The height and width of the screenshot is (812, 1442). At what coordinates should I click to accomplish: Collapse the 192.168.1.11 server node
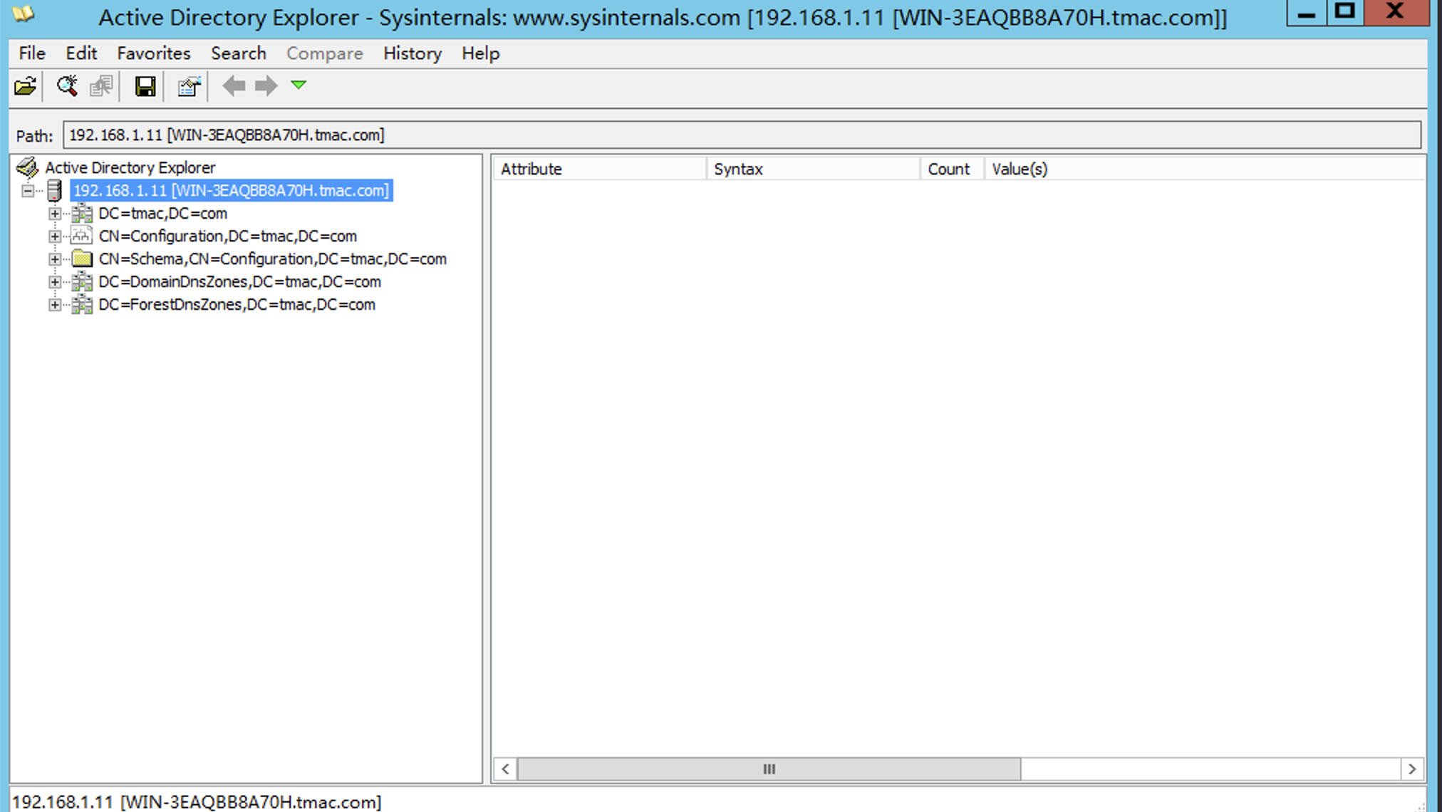pyautogui.click(x=28, y=190)
